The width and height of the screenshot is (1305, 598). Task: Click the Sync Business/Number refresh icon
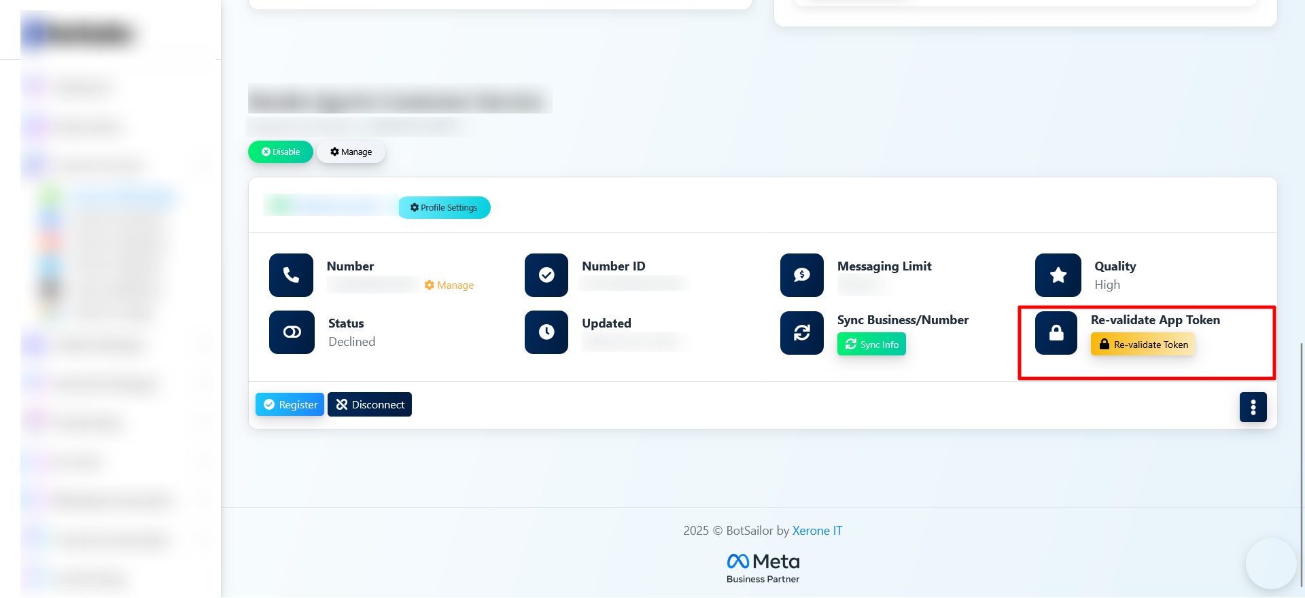[x=801, y=333]
